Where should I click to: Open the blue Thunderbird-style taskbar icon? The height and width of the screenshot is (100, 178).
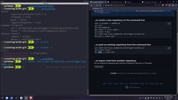tap(12, 98)
